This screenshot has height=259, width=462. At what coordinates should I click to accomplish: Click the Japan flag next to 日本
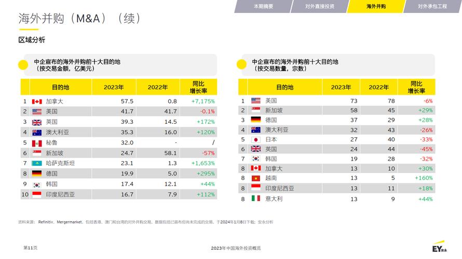point(256,140)
